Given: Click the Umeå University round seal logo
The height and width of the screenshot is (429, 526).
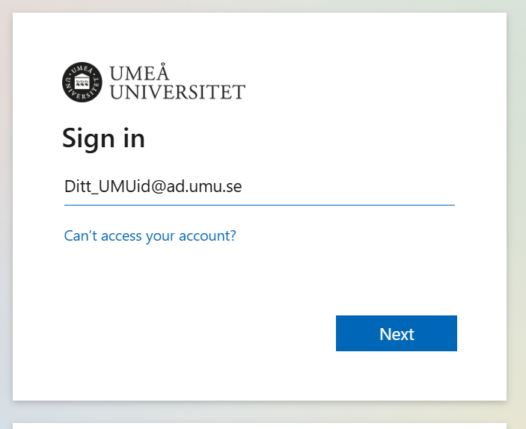Looking at the screenshot, I should click(x=82, y=82).
